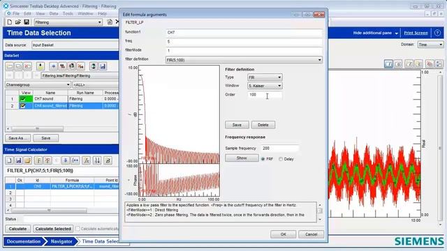Click the green-and-black vertical arrows DataSet icon
Viewport: 447px width, 251px height.
click(x=93, y=66)
